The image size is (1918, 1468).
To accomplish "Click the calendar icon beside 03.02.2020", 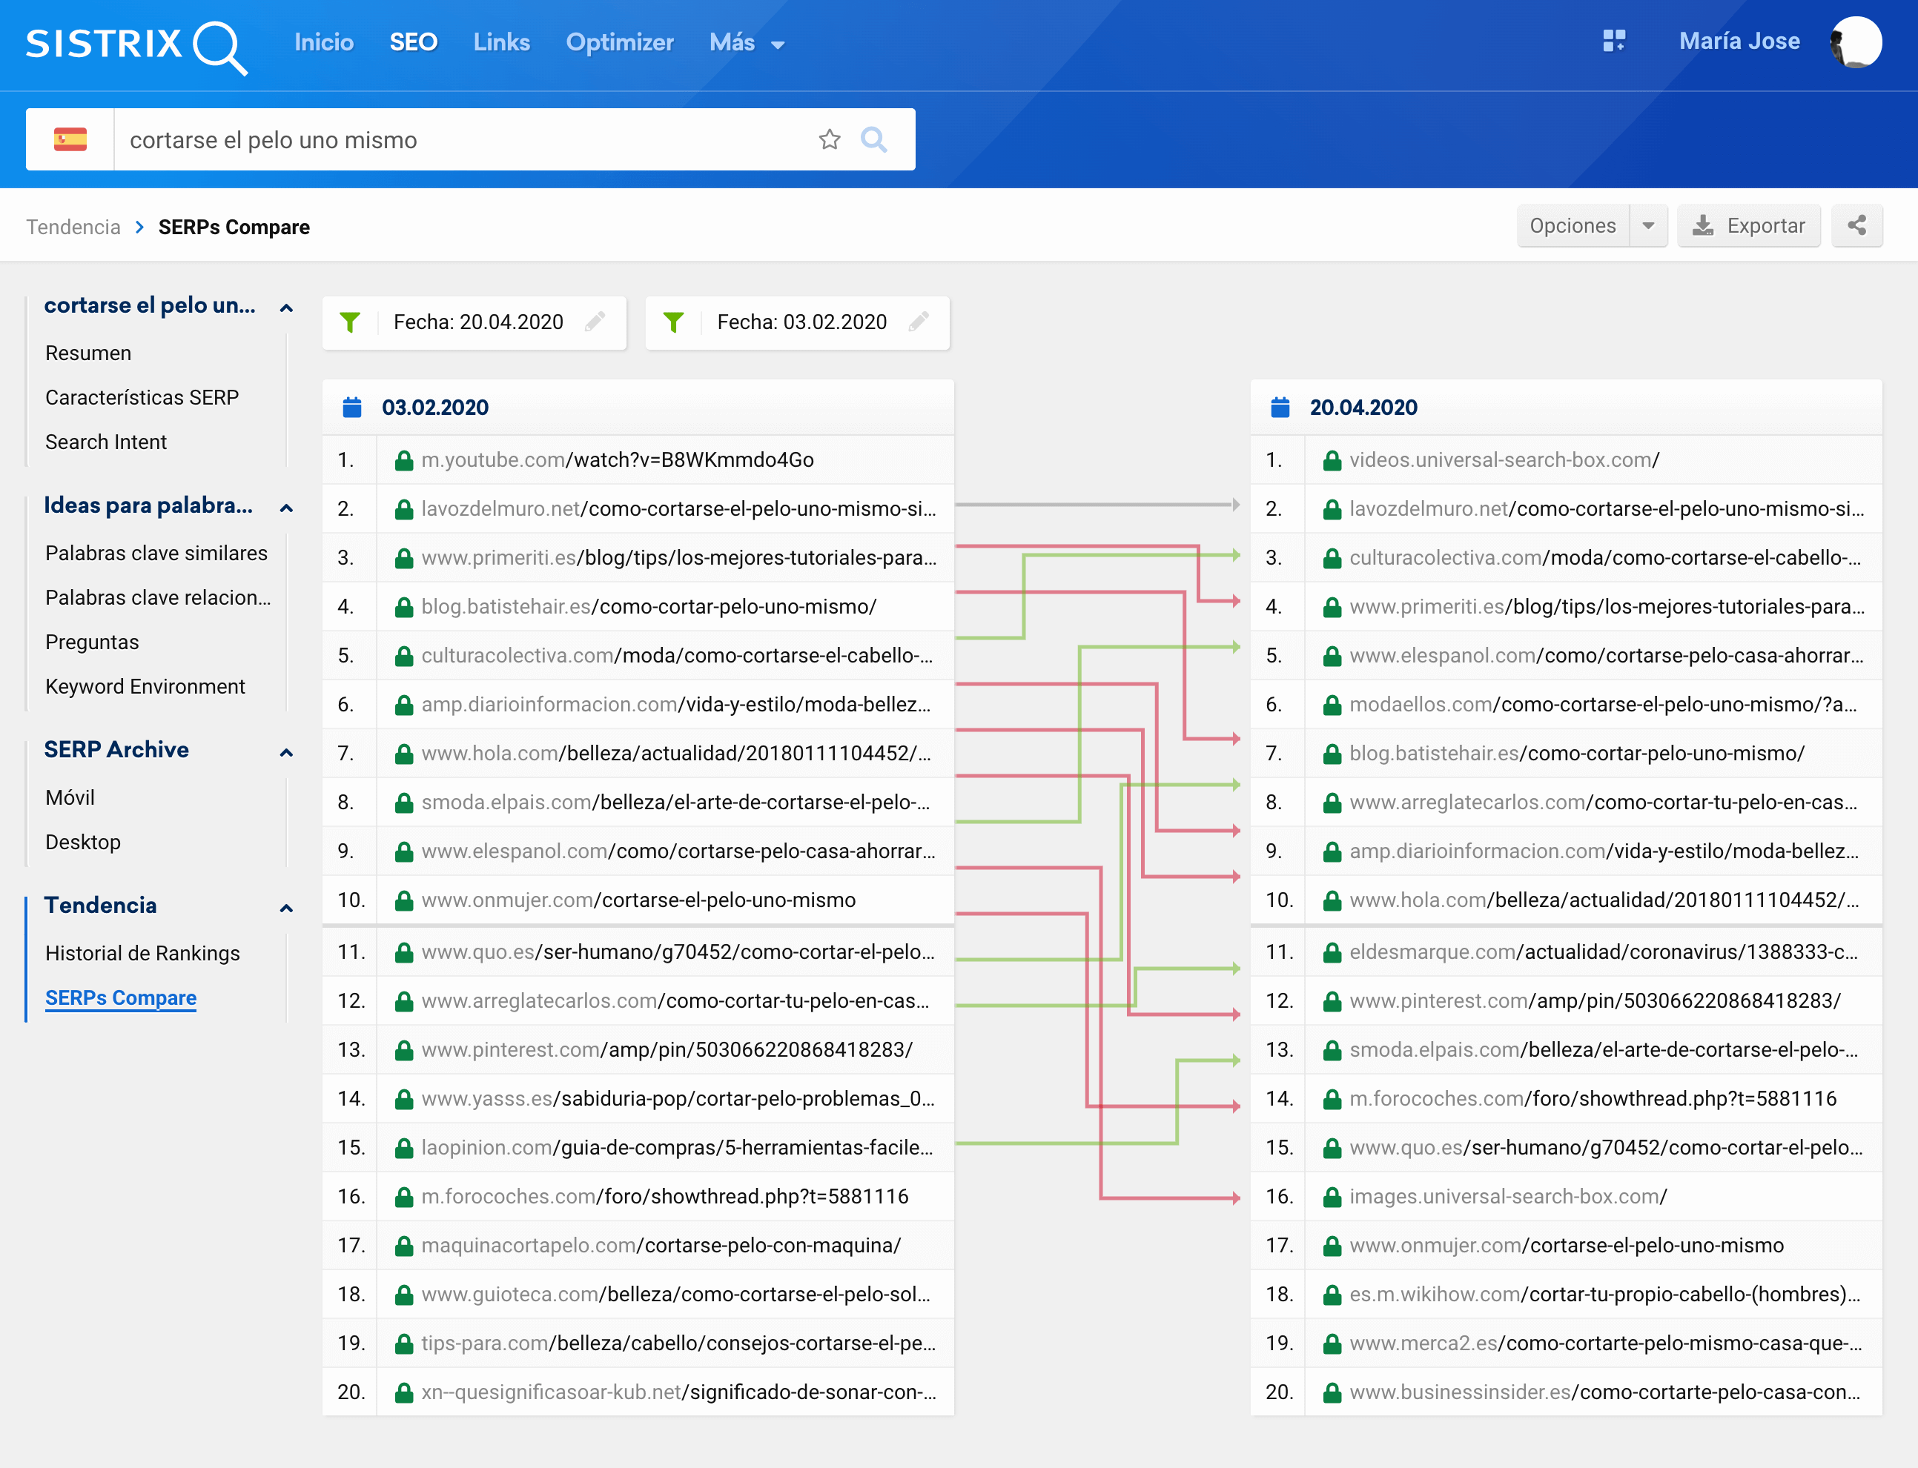I will pos(352,408).
